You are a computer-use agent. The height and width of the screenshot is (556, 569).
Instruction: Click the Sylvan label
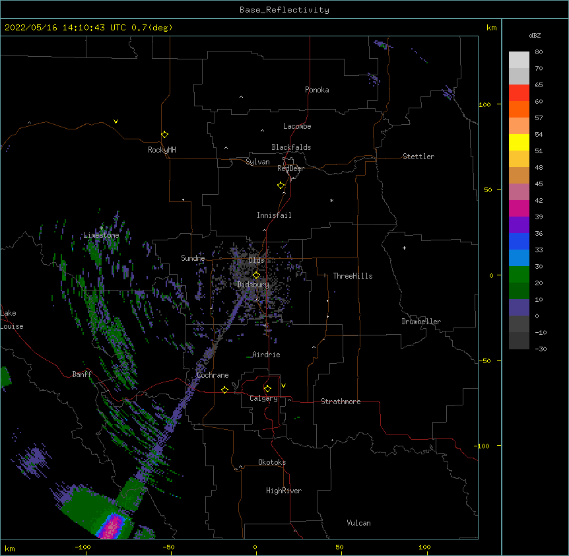(x=257, y=162)
